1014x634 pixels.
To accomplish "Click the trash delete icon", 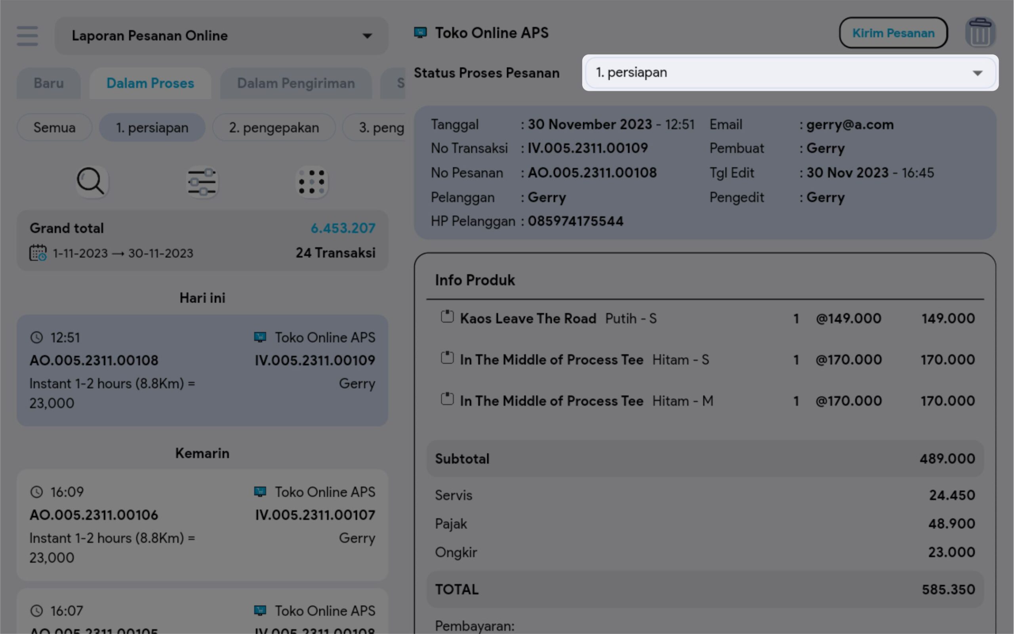I will click(x=980, y=33).
